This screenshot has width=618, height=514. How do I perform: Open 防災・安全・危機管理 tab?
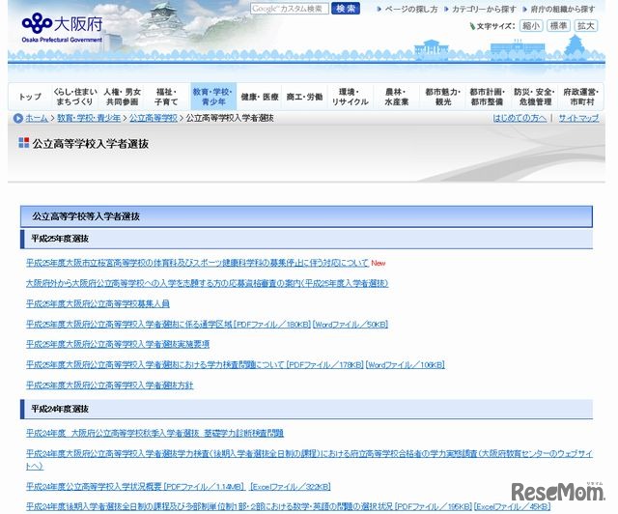pos(534,97)
